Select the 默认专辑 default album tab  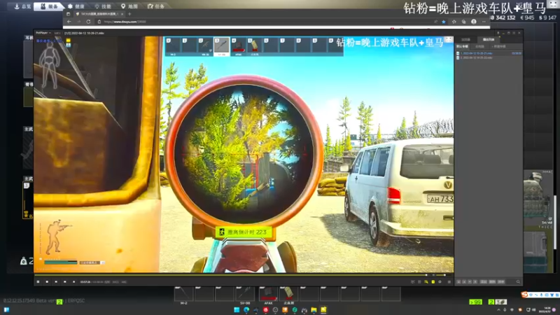click(x=462, y=46)
